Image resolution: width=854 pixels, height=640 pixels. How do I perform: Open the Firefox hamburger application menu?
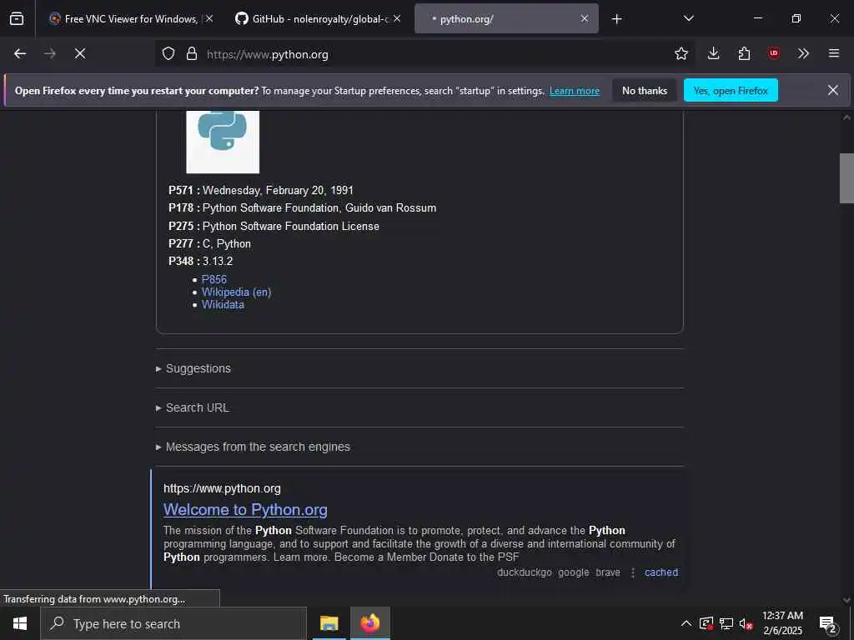834,53
